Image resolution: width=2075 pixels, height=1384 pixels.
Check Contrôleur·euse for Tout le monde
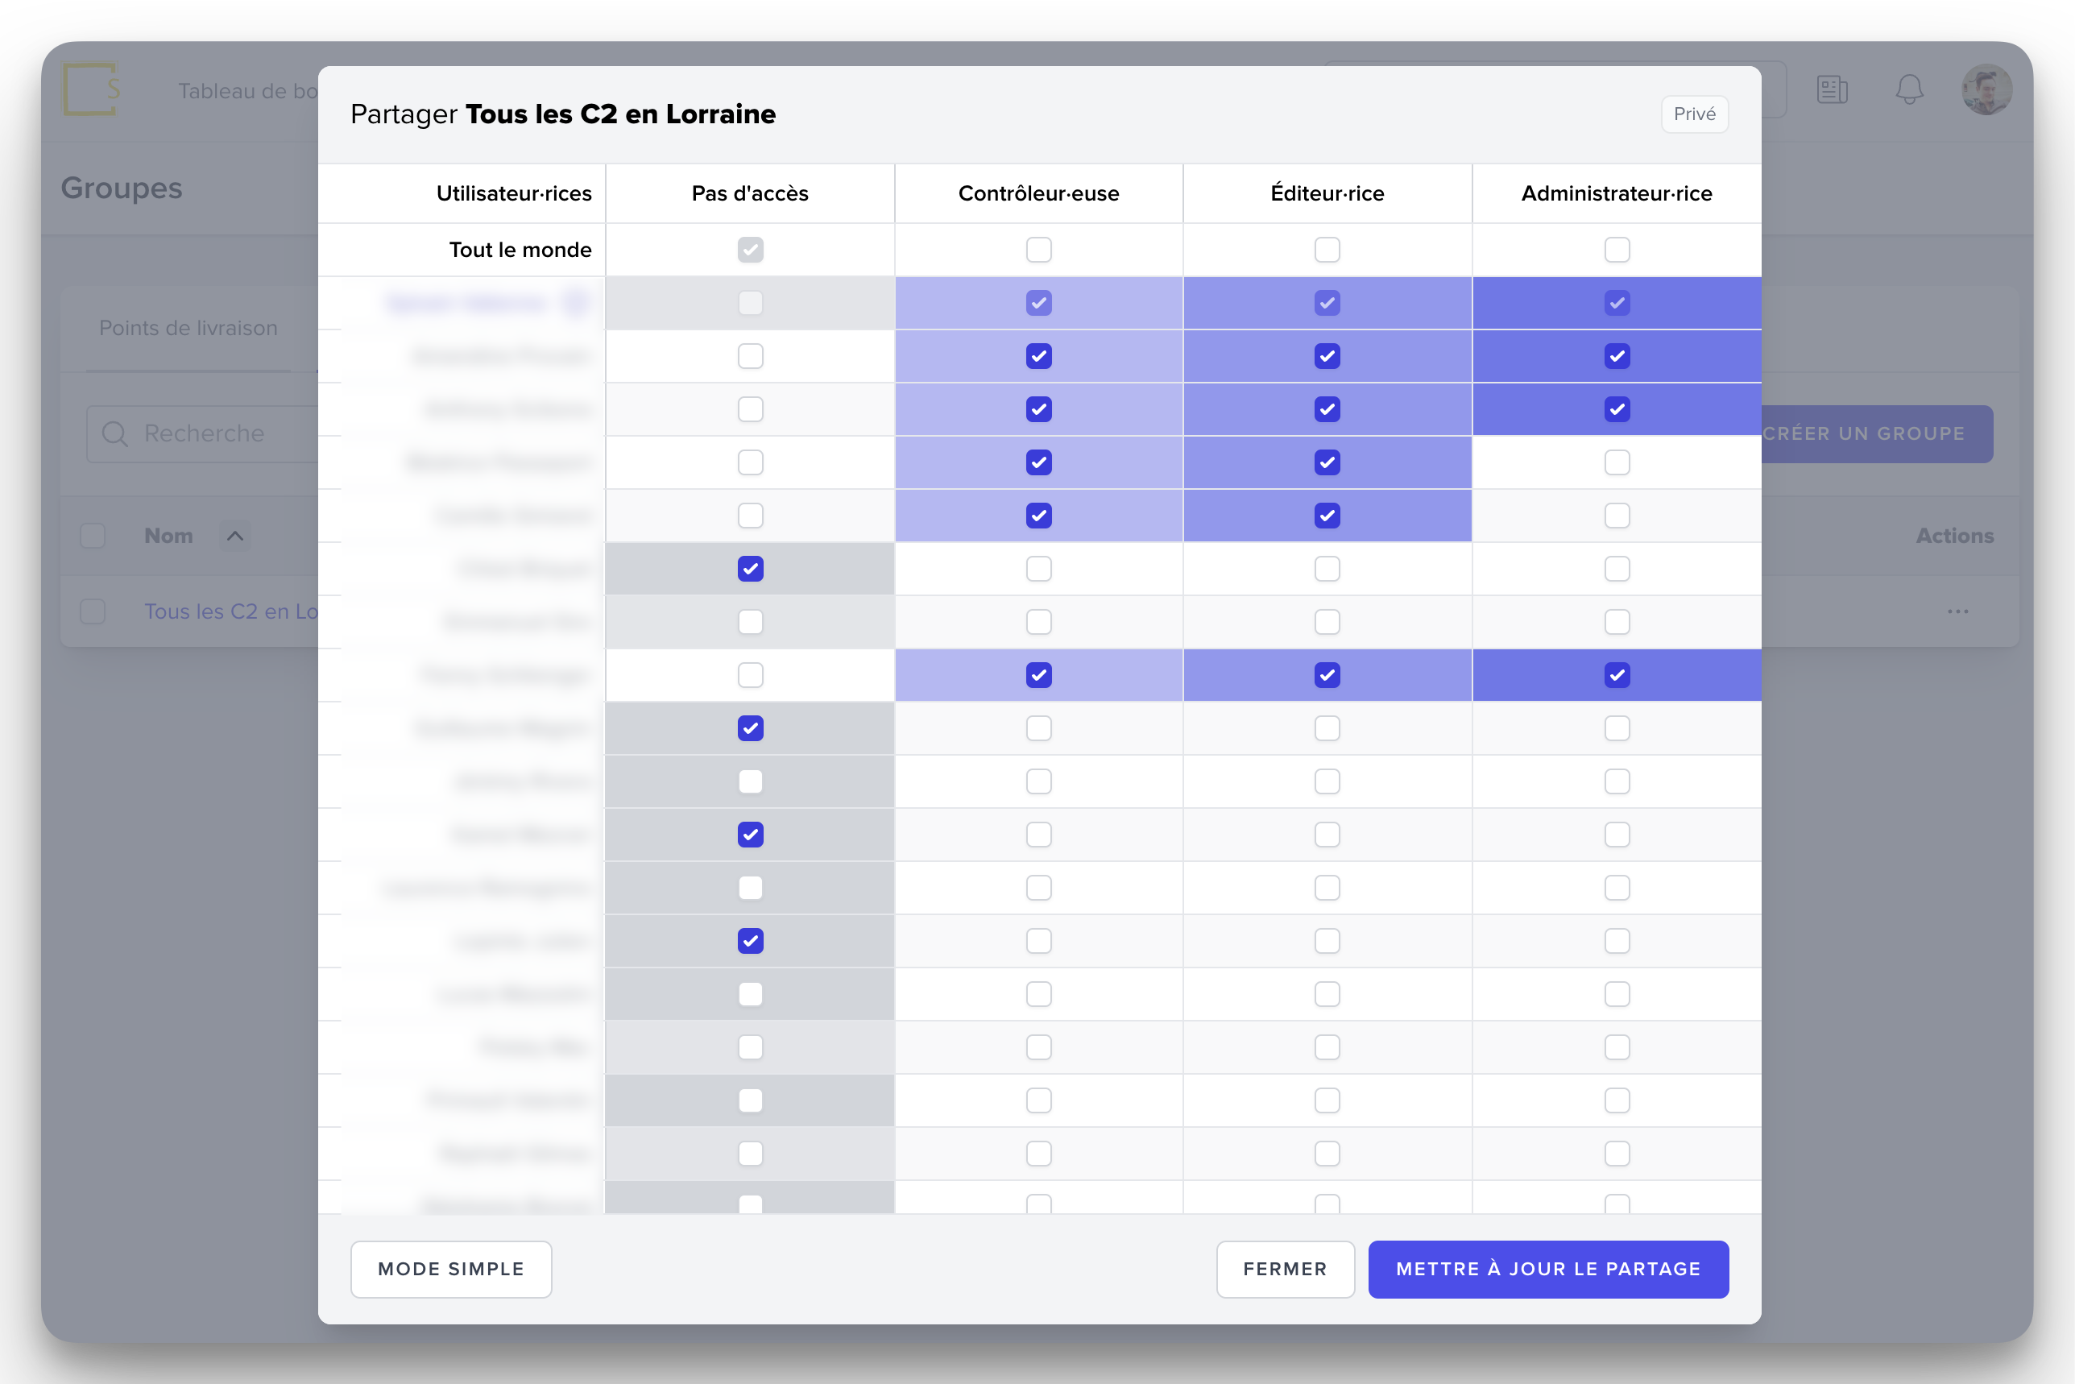[x=1038, y=250]
